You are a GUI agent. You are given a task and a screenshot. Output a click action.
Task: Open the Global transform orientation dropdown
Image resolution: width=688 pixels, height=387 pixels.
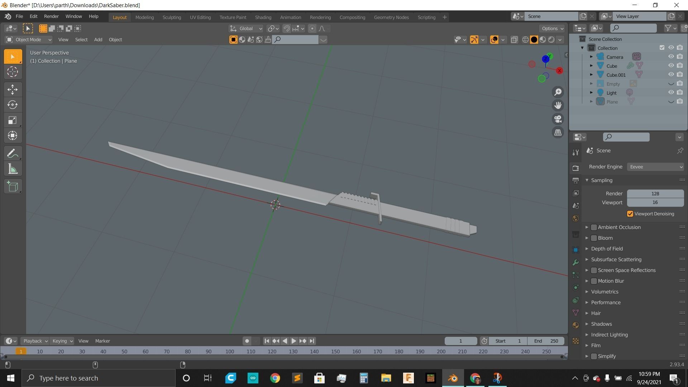point(246,29)
